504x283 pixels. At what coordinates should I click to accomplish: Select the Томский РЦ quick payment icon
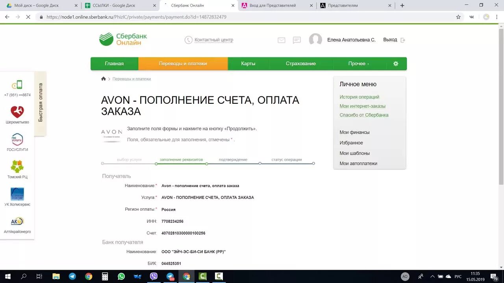coord(17,167)
